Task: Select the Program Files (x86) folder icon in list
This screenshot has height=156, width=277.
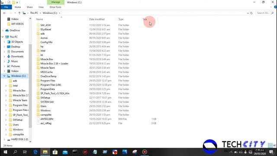Action: (x=38, y=85)
